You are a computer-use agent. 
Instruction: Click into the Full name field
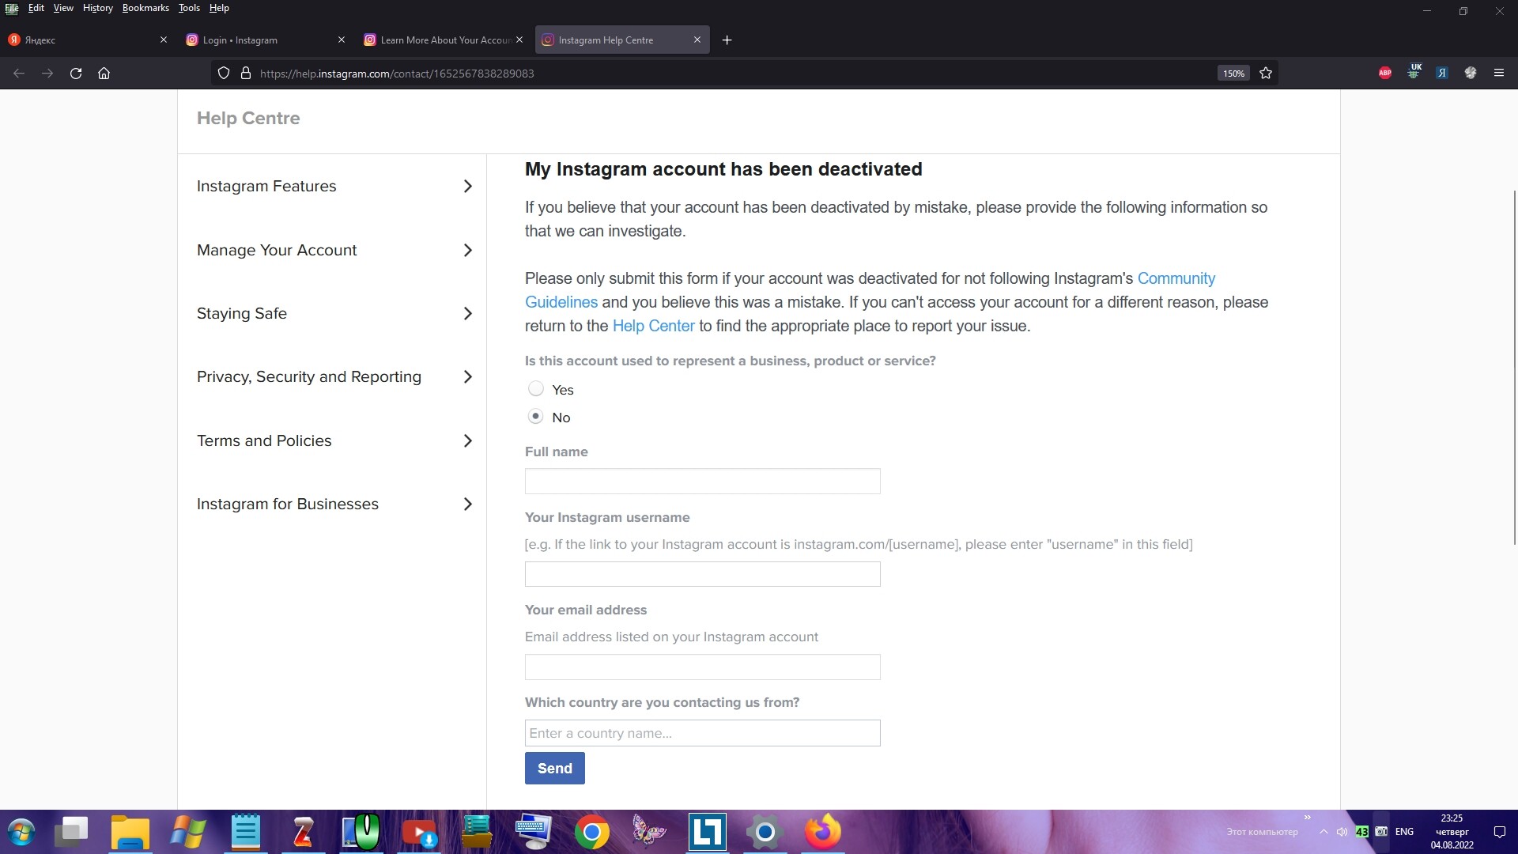pos(702,481)
